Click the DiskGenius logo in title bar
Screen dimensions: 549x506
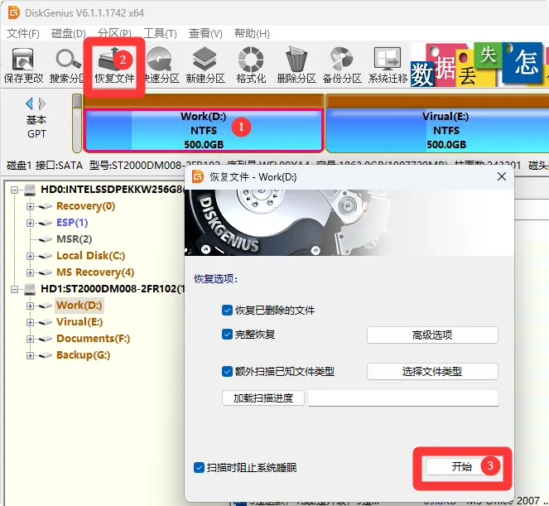14,13
